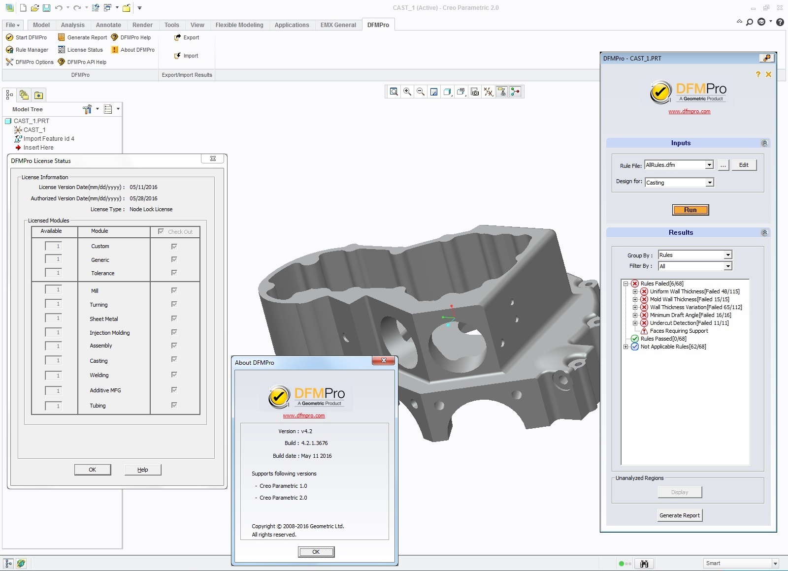Switch to the Annotate ribbon tab
Screen dimensions: 788x571
tap(108, 25)
